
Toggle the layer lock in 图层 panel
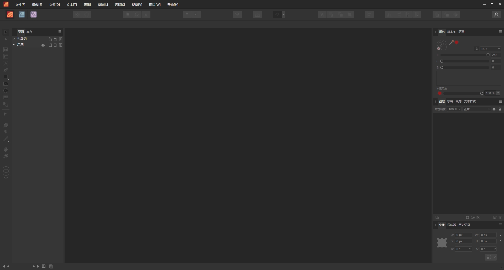coord(500,109)
